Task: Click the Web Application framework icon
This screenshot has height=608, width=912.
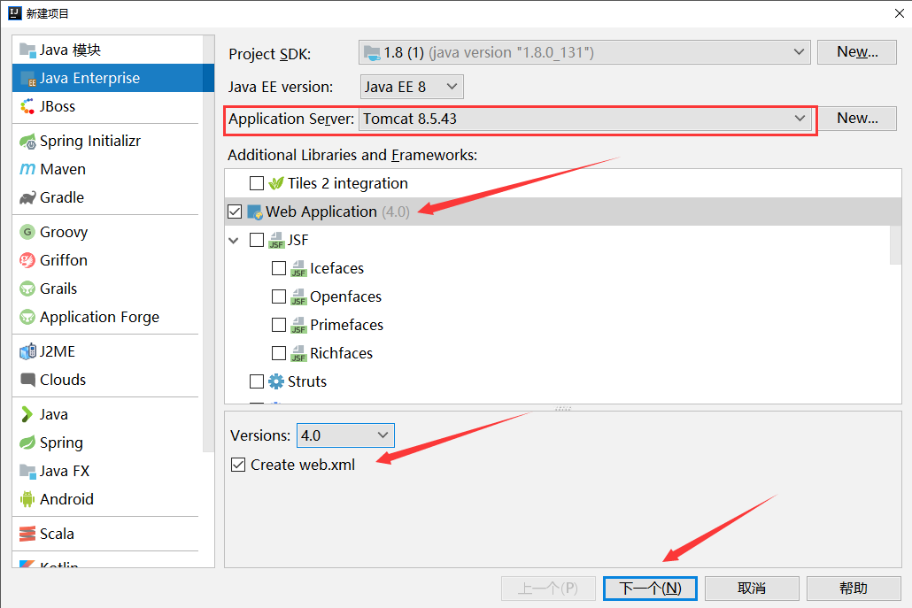Action: 255,212
